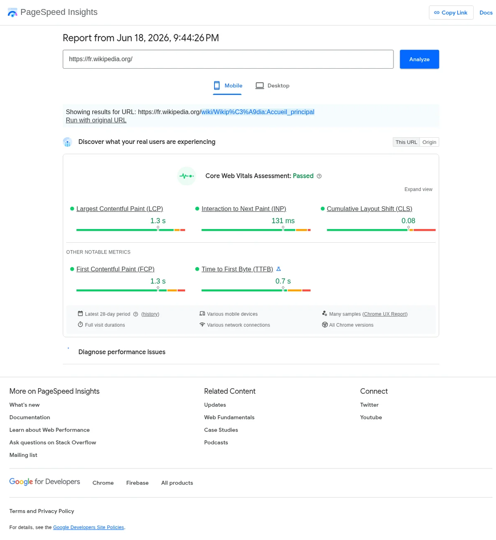Open Firebase in the footer menu
496x540 pixels.
click(137, 483)
